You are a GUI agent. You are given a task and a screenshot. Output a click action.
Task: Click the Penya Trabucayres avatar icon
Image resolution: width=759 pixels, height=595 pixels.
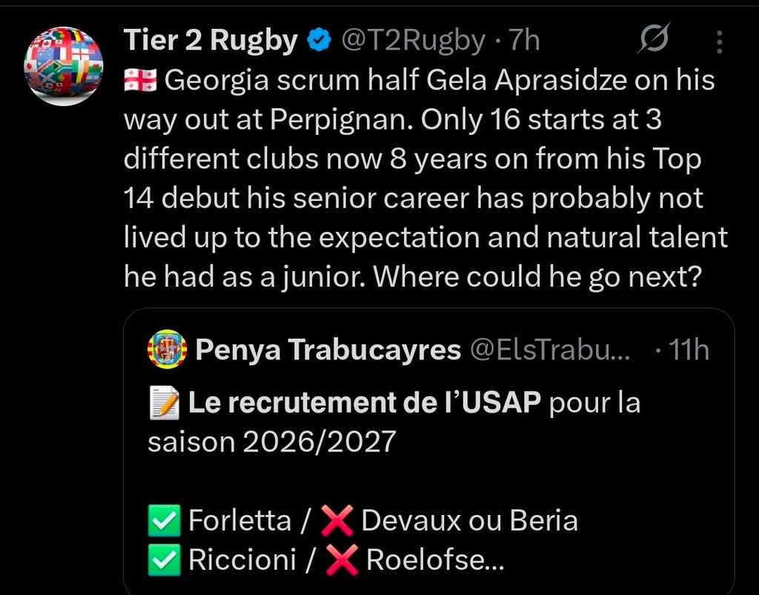coord(168,350)
